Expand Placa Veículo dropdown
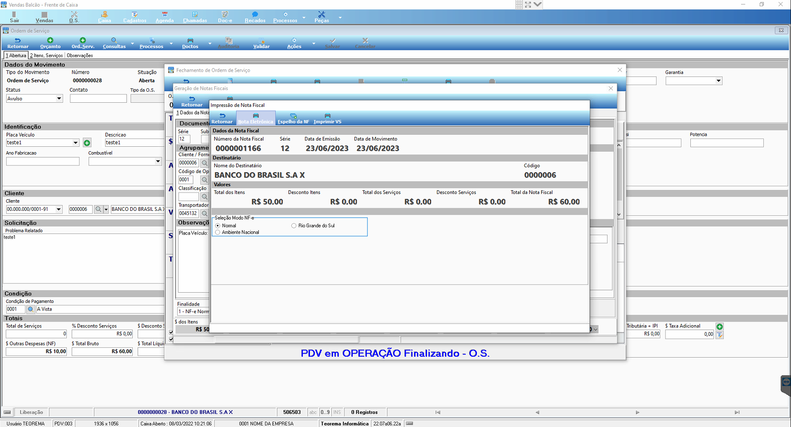791x427 pixels. point(75,143)
